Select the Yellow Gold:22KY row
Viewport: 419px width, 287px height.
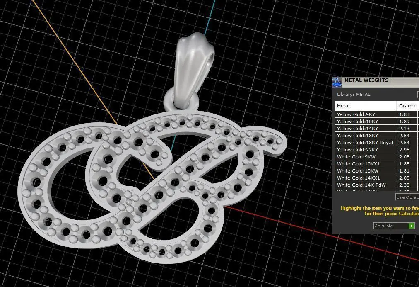pos(377,150)
